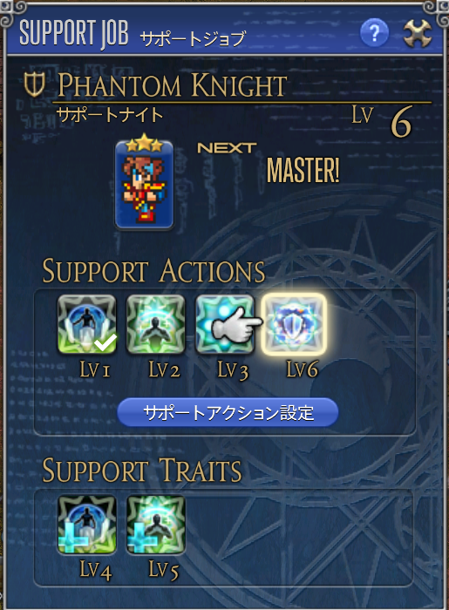
Task: Select the Phantom Knight pixel character card
Action: click(x=145, y=185)
